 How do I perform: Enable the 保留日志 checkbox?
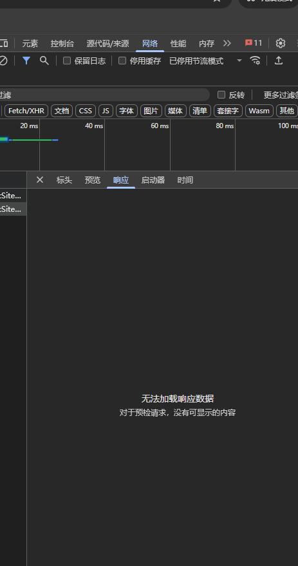click(x=67, y=61)
